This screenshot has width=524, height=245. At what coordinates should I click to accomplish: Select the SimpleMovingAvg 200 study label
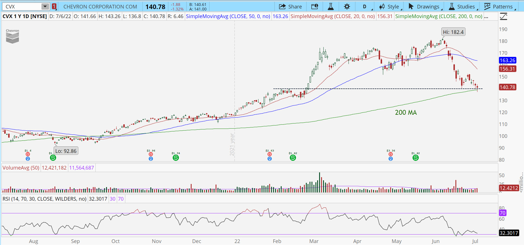coord(439,16)
